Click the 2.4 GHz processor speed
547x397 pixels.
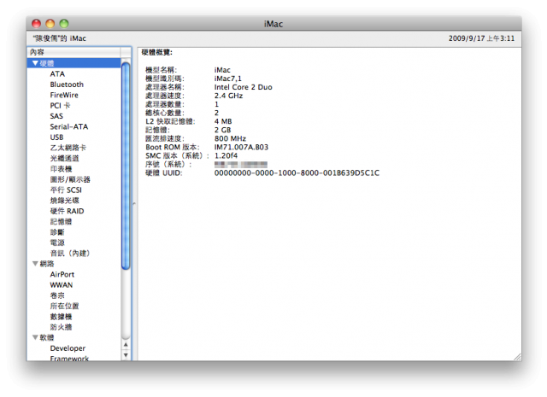click(228, 96)
